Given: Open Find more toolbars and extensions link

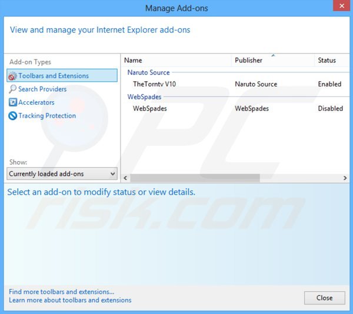Looking at the screenshot, I should click(61, 292).
